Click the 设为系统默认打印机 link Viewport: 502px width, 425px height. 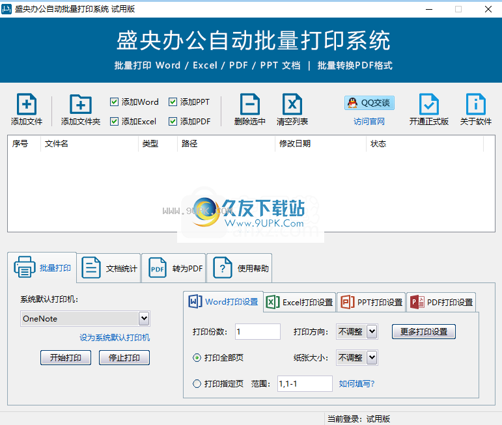pos(115,338)
